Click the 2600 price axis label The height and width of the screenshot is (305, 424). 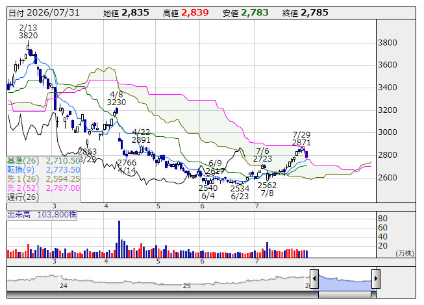(x=388, y=178)
